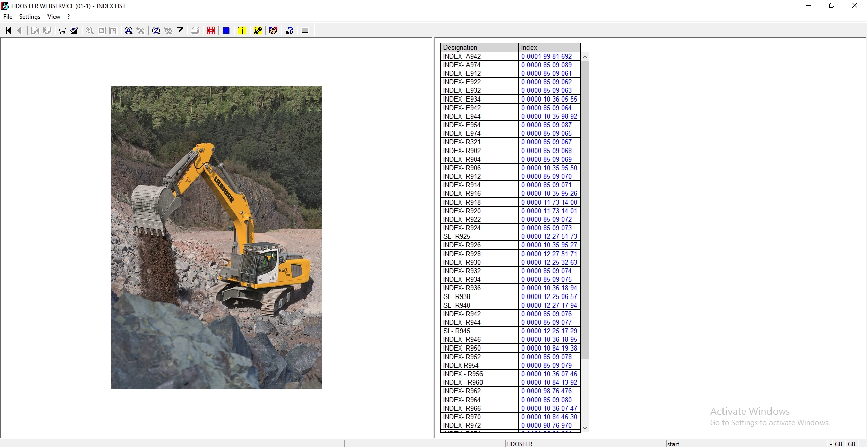Open the Settings menu

(x=30, y=17)
